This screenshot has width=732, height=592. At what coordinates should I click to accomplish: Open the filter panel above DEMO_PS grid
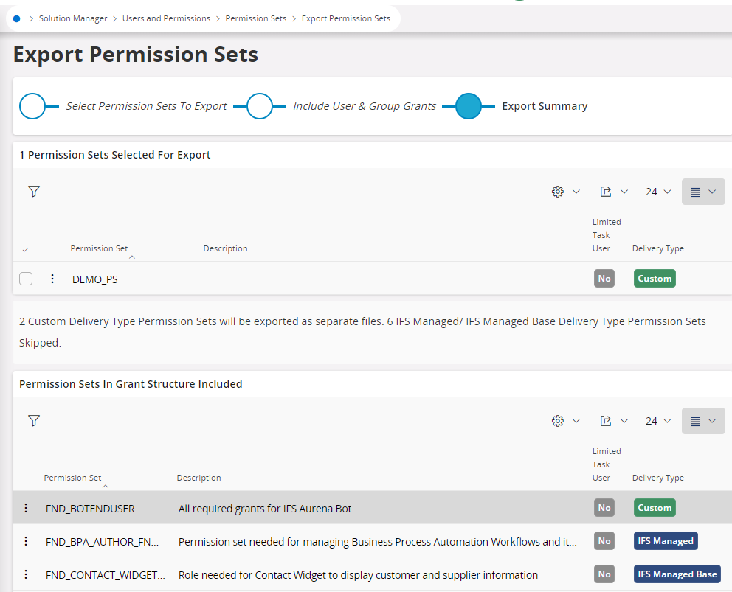pos(34,191)
